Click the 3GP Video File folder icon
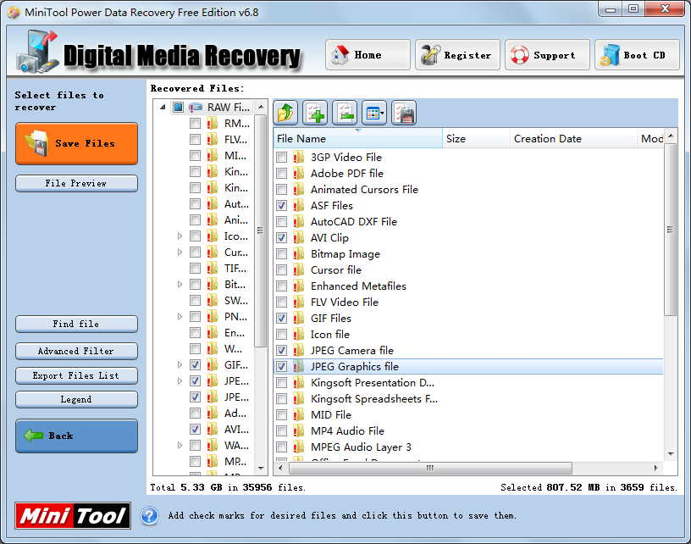Viewport: 691px width, 544px height. tap(299, 157)
